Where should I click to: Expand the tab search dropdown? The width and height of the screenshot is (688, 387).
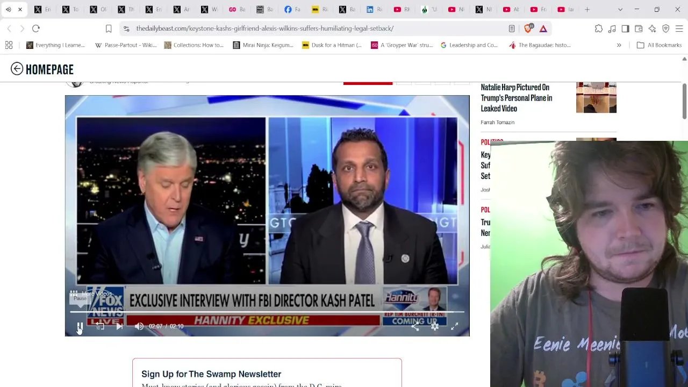[x=620, y=9]
